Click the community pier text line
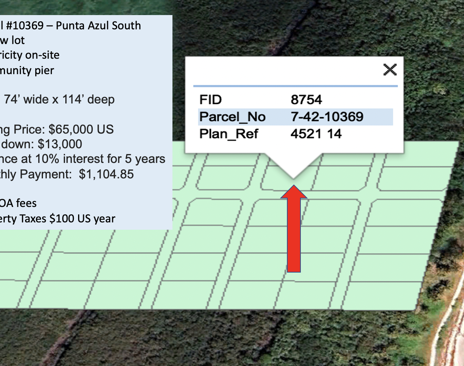The height and width of the screenshot is (366, 464). pyautogui.click(x=27, y=70)
